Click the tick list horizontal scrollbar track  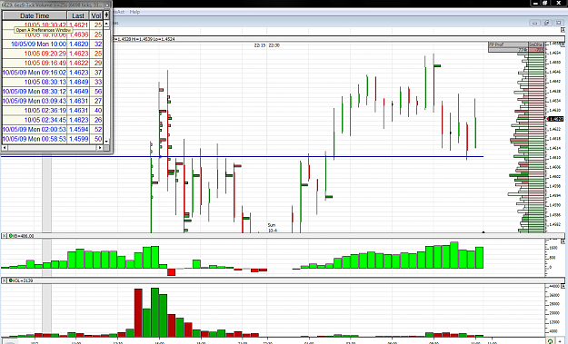pyautogui.click(x=53, y=148)
